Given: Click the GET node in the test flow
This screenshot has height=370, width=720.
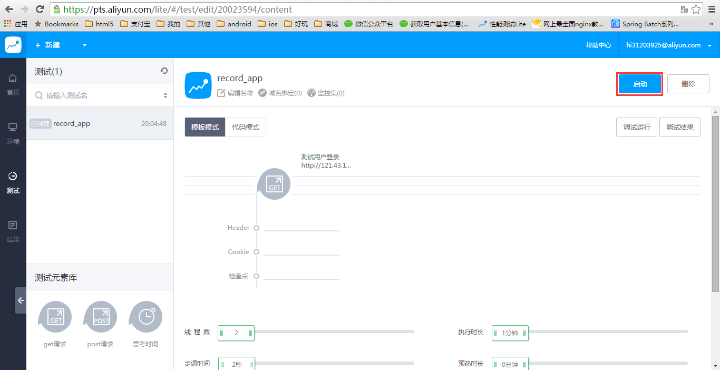Looking at the screenshot, I should [274, 184].
